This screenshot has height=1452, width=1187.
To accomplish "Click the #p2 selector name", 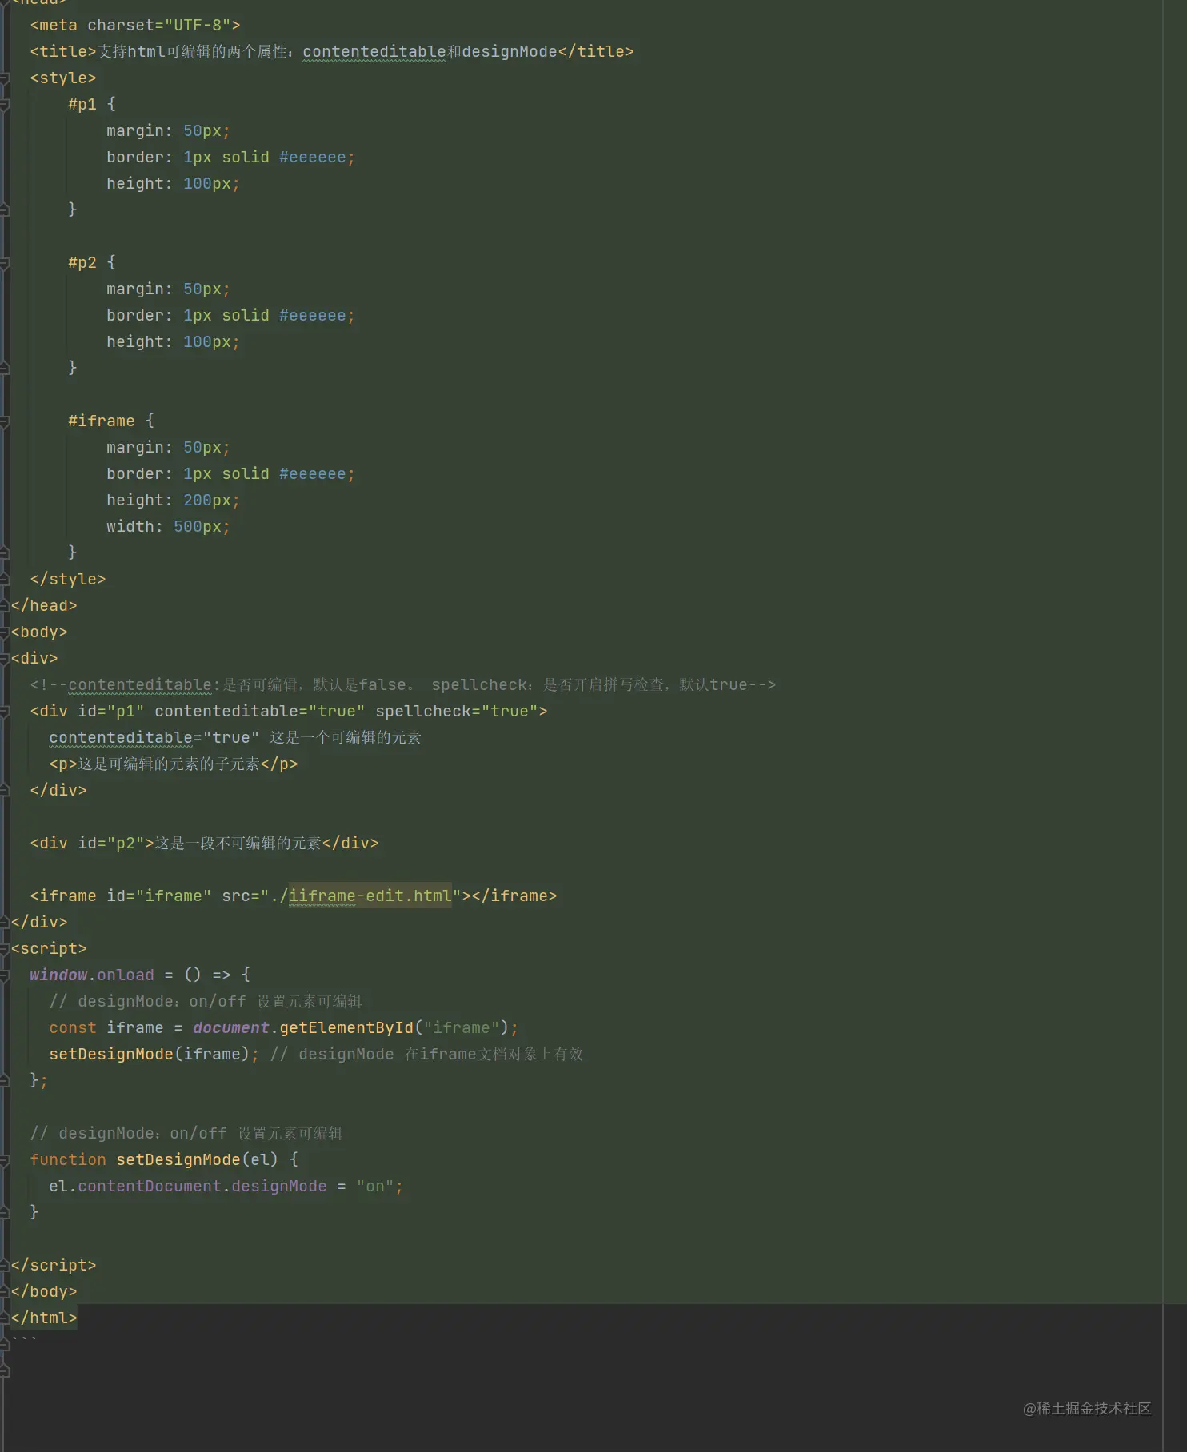I will click(82, 262).
